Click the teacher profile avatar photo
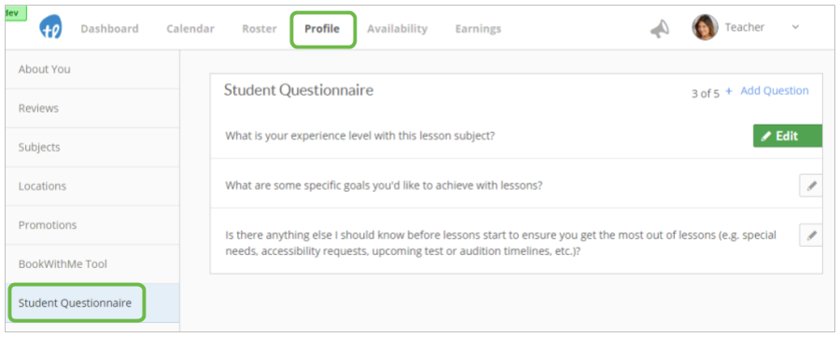This screenshot has width=840, height=337. click(705, 27)
